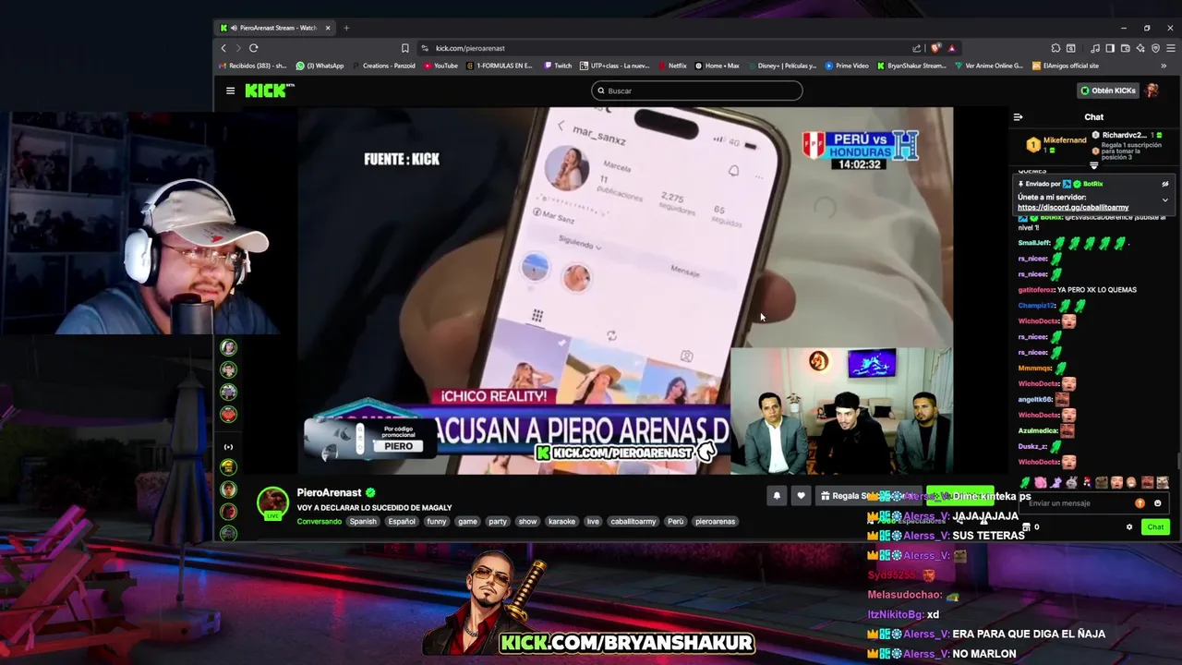1182x665 pixels.
Task: Click the browser back arrow
Action: click(223, 48)
